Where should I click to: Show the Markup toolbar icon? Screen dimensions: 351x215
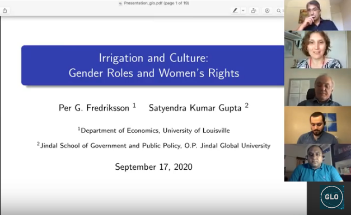[267, 11]
